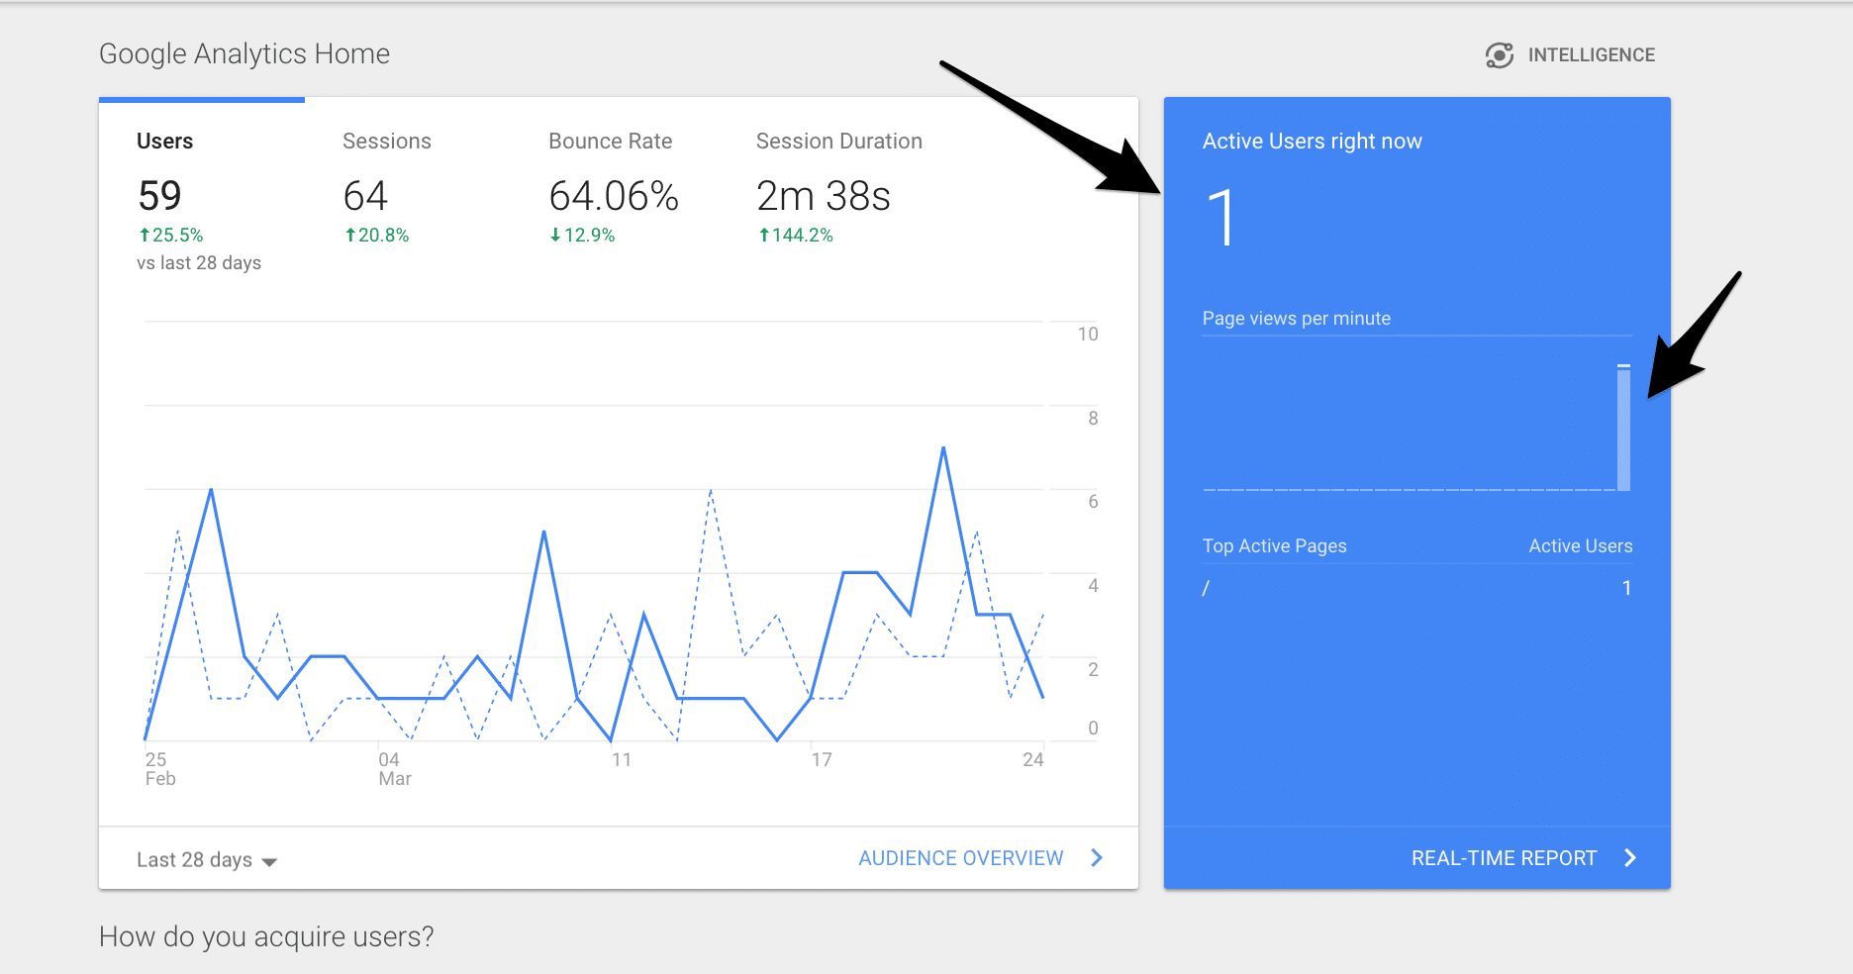Click the Users count 59

(x=160, y=196)
